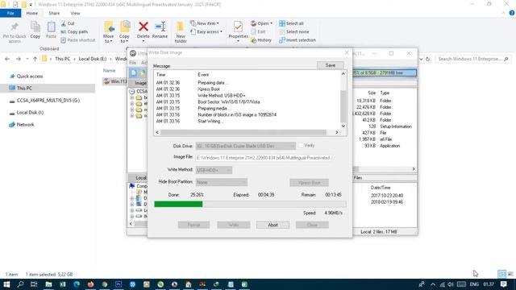The image size is (516, 290).
Task: Click the Rename icon in the ribbon
Action: coord(160,27)
